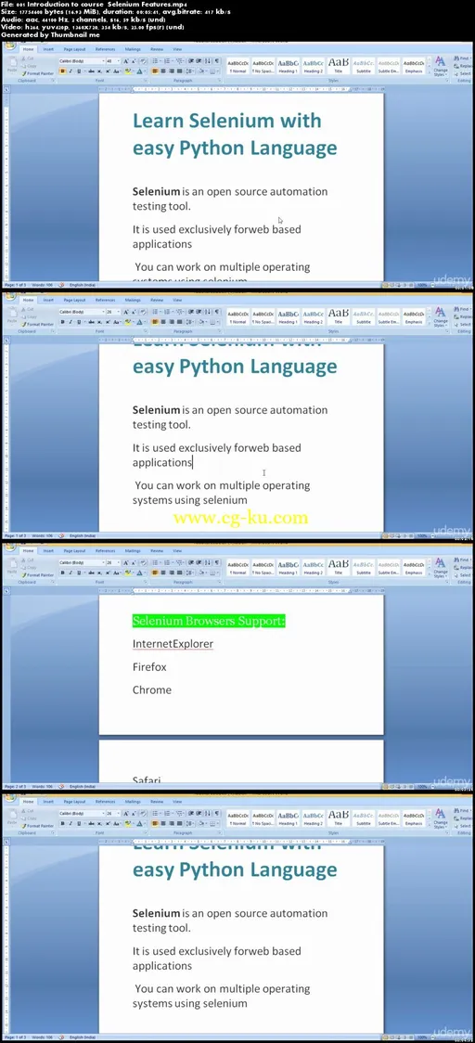Open View tab in the Browsers Support frame
Viewport: 475px width, 1043px height.
177,551
